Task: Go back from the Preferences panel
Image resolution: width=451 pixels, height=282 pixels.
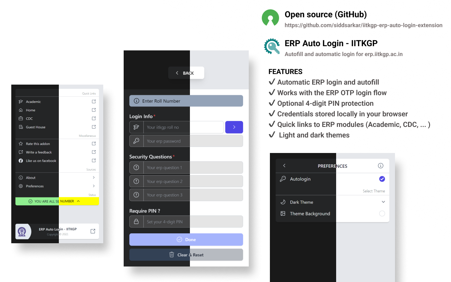Action: [x=284, y=166]
